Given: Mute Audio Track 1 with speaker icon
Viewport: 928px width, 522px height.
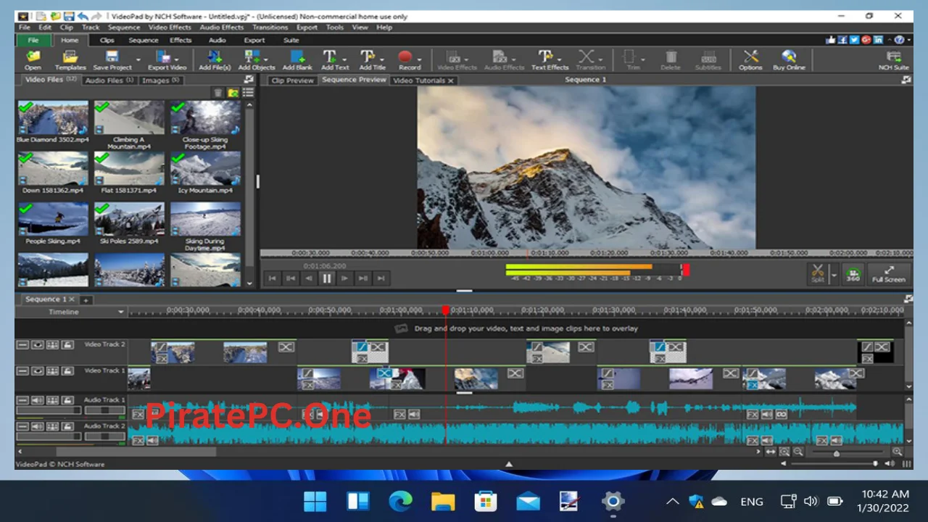Looking at the screenshot, I should click(x=37, y=400).
